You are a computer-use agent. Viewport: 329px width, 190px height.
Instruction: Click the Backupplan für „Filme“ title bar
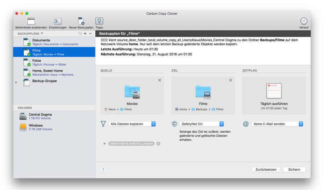[x=203, y=34]
